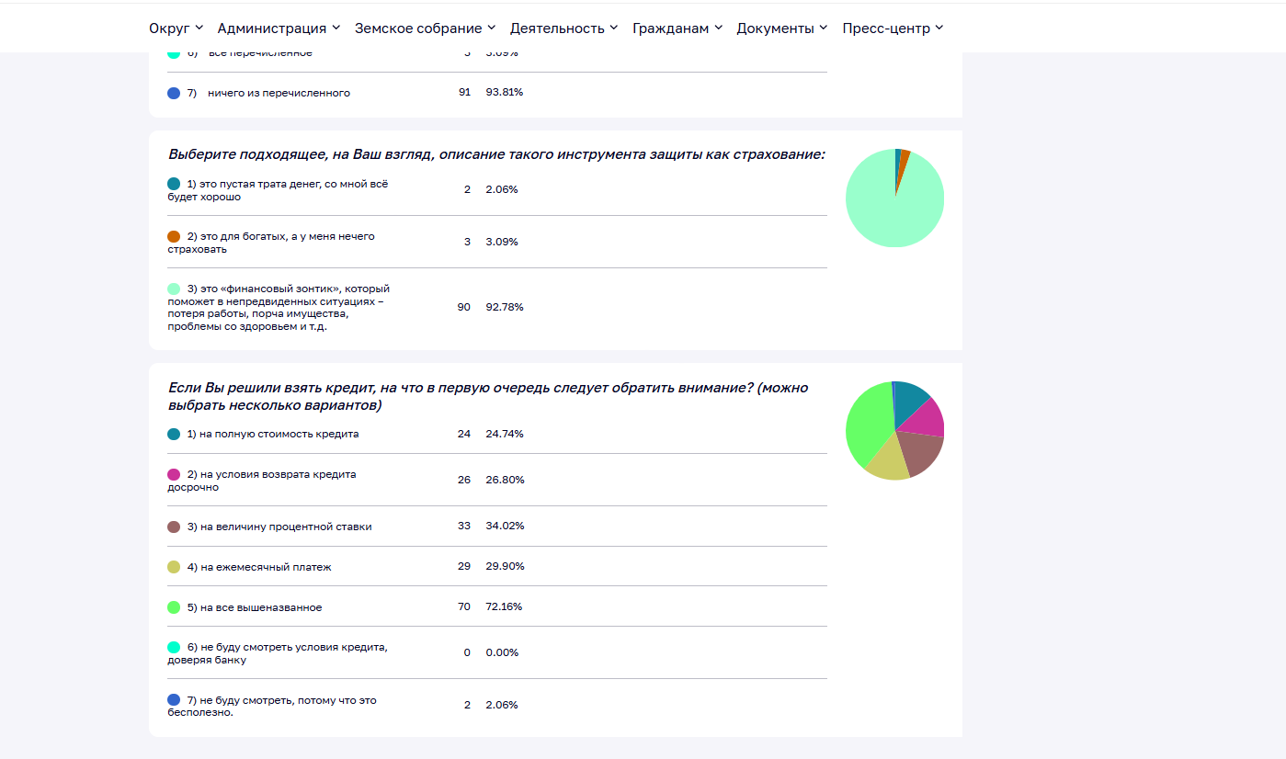
Task: Open the Деятельность menu item
Action: [x=564, y=28]
